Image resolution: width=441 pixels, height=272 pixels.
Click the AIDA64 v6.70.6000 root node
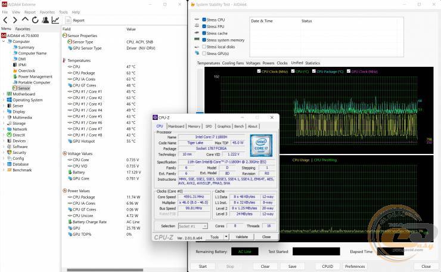tap(20, 35)
